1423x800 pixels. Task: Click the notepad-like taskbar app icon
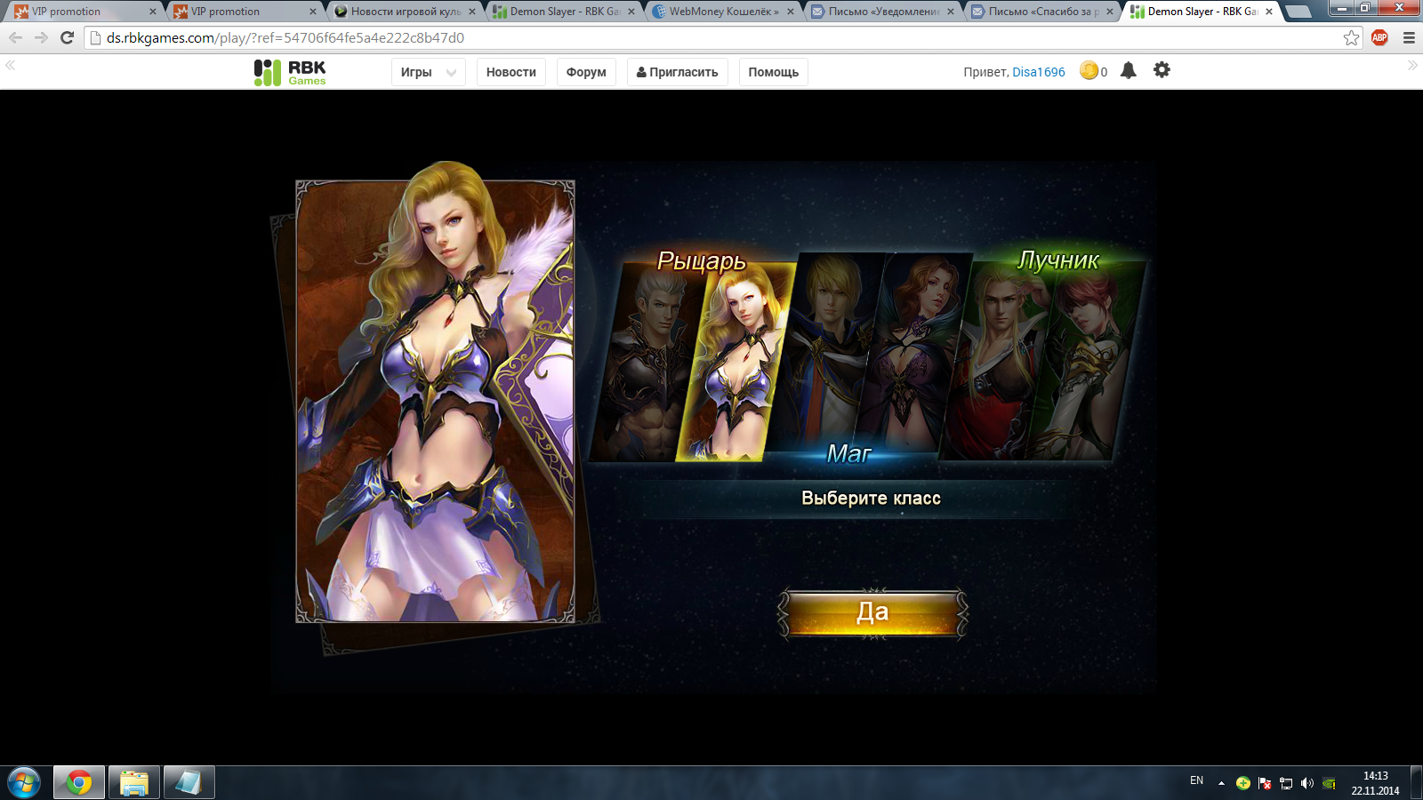189,783
